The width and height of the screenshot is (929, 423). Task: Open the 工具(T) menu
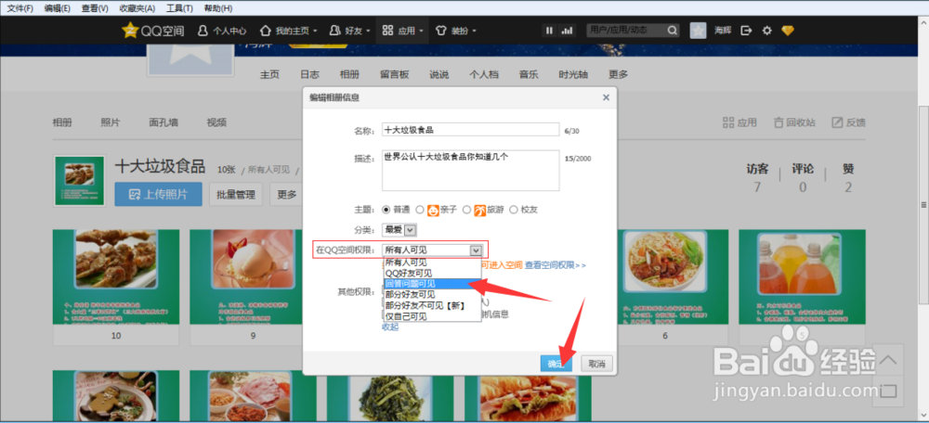[x=179, y=8]
